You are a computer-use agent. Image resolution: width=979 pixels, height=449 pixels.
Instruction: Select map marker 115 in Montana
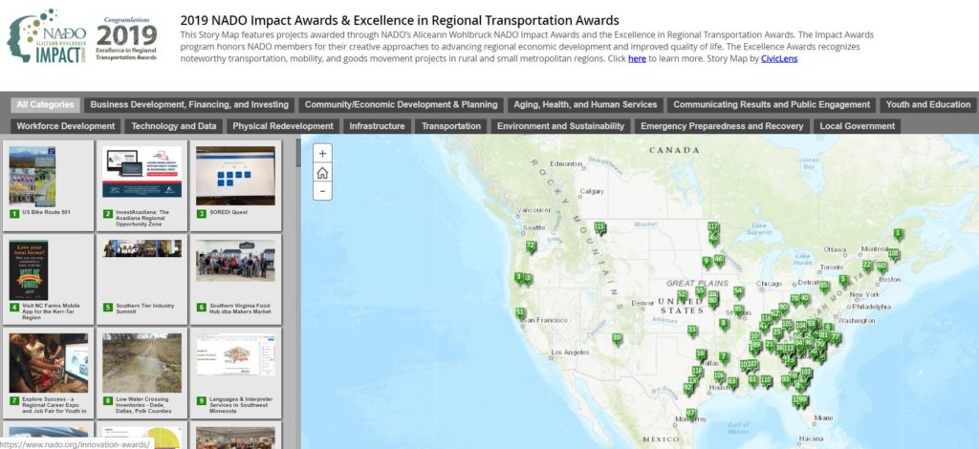[x=600, y=228]
